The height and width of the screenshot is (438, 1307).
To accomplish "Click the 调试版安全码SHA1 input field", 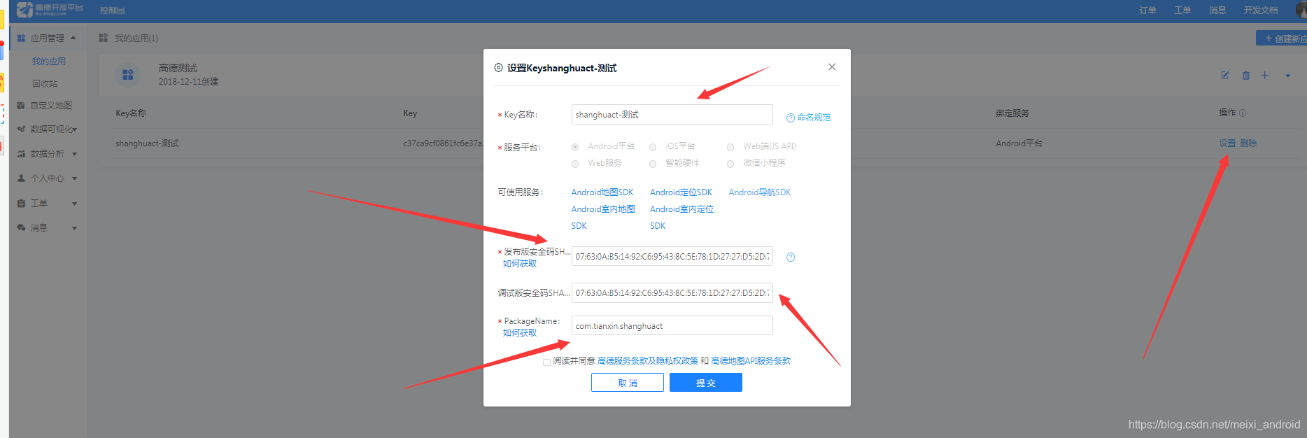I will click(672, 293).
